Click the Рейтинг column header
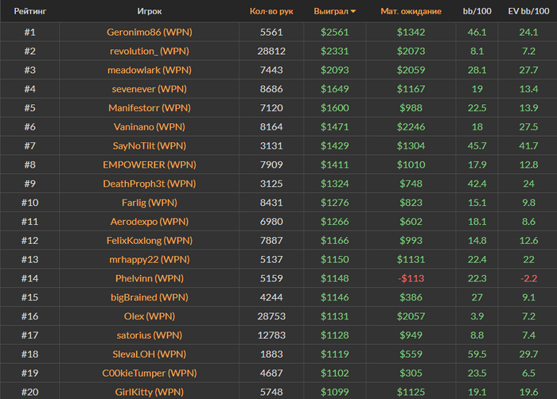The width and height of the screenshot is (557, 399). tap(30, 11)
